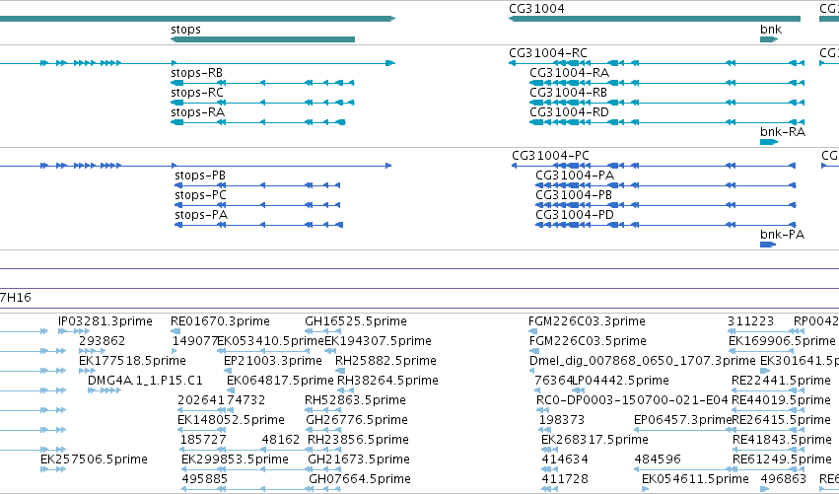Screen dimensions: 839x494
Task: Click the bnk-RA transcript label
Action: point(783,132)
